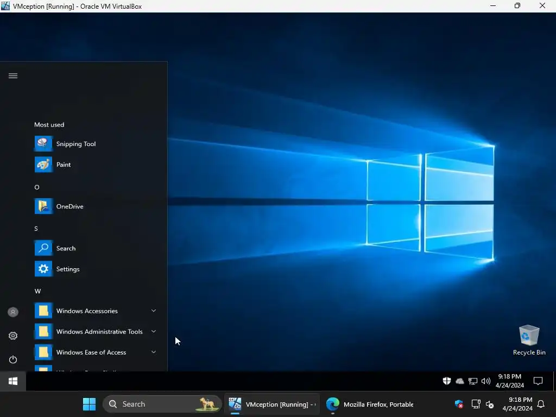Close the VirtualBox VM window
556x417 pixels.
[542, 6]
